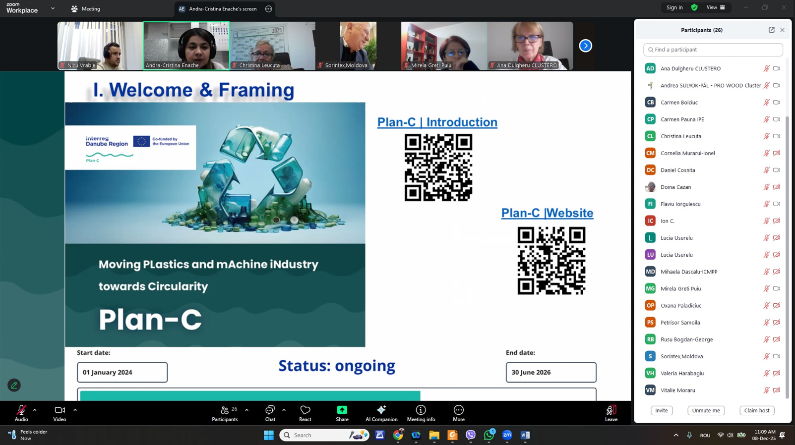Viewport: 795px width, 445px height.
Task: Toggle camera with the Video button
Action: 60,413
